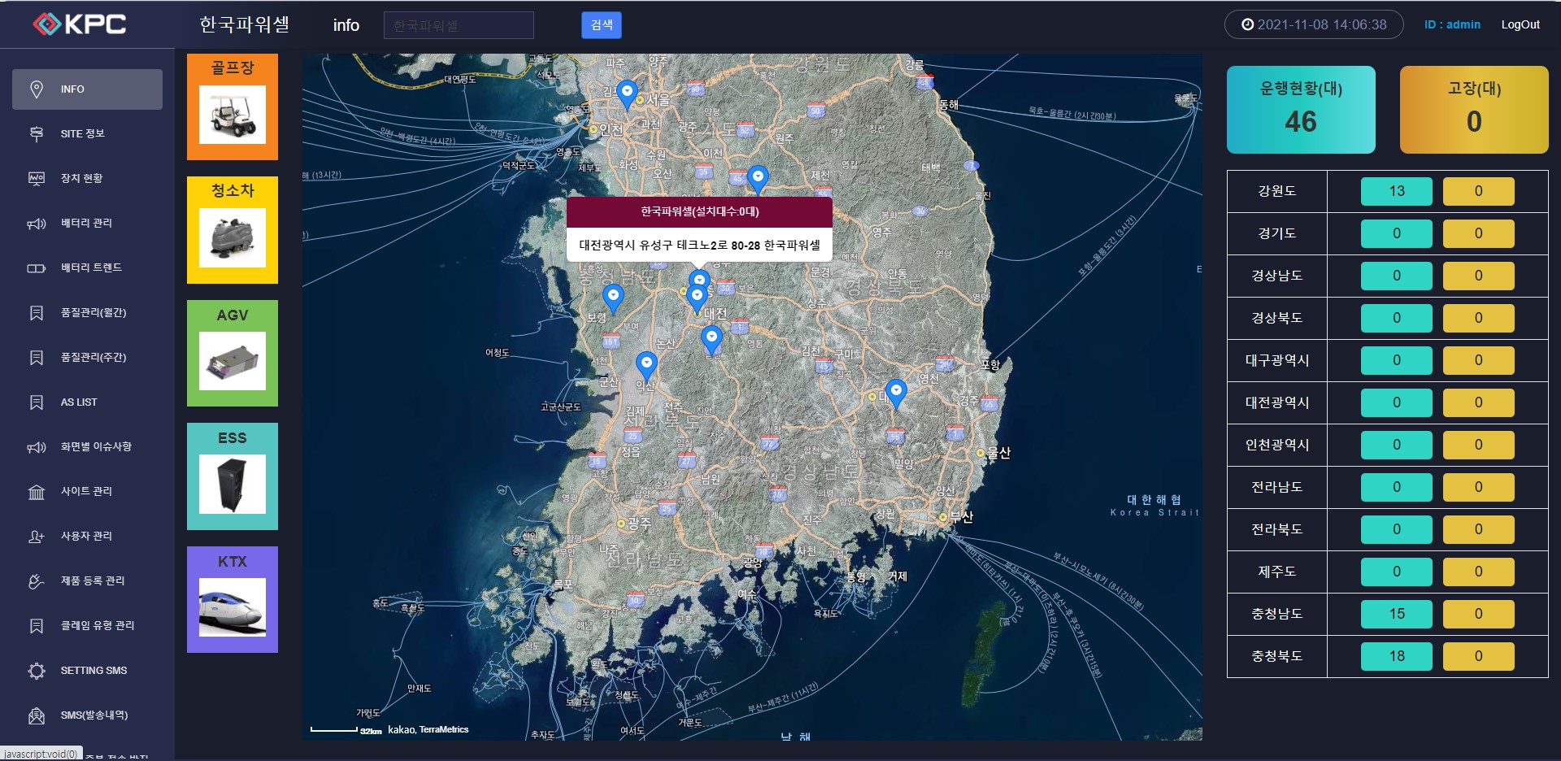
Task: Click the 충청북도 count badge showing 18
Action: pyautogui.click(x=1396, y=656)
